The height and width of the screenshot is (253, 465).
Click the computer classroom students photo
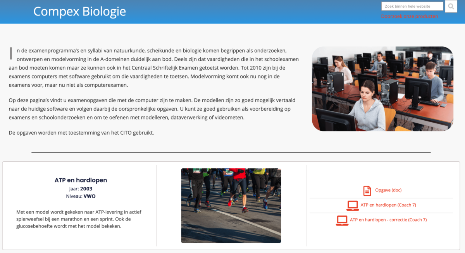click(382, 89)
